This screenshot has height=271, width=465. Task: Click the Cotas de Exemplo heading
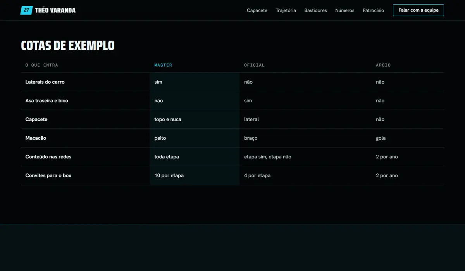point(68,46)
